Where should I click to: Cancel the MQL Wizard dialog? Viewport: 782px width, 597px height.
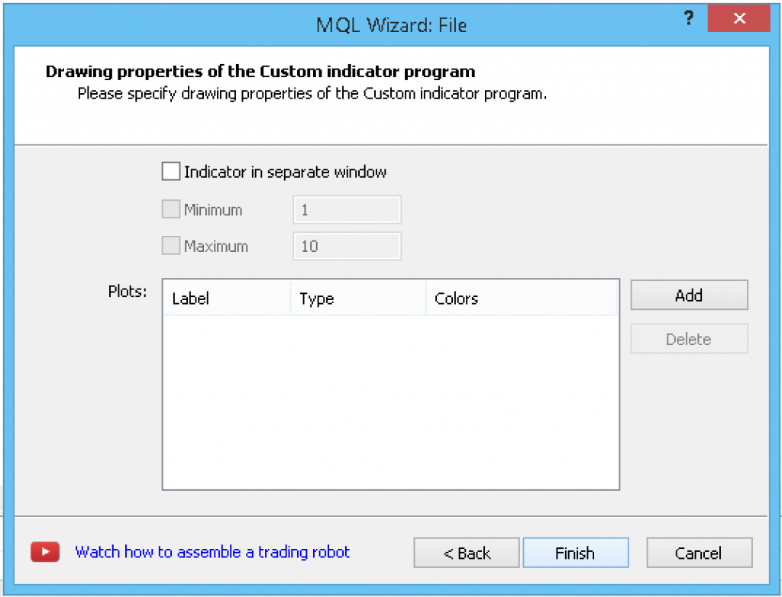699,552
